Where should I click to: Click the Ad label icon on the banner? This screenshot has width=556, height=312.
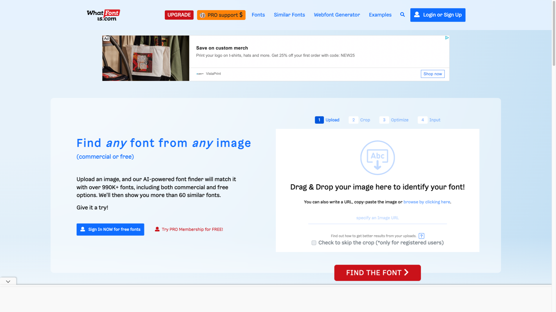click(x=106, y=38)
